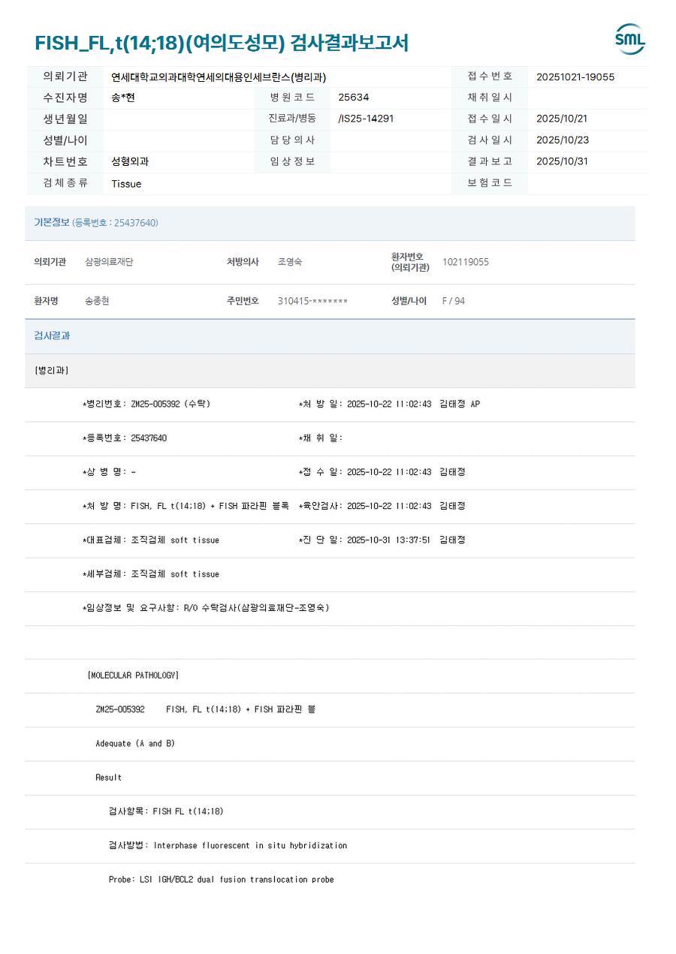Select 검사항목: FISH FL t(14;18)

point(166,811)
